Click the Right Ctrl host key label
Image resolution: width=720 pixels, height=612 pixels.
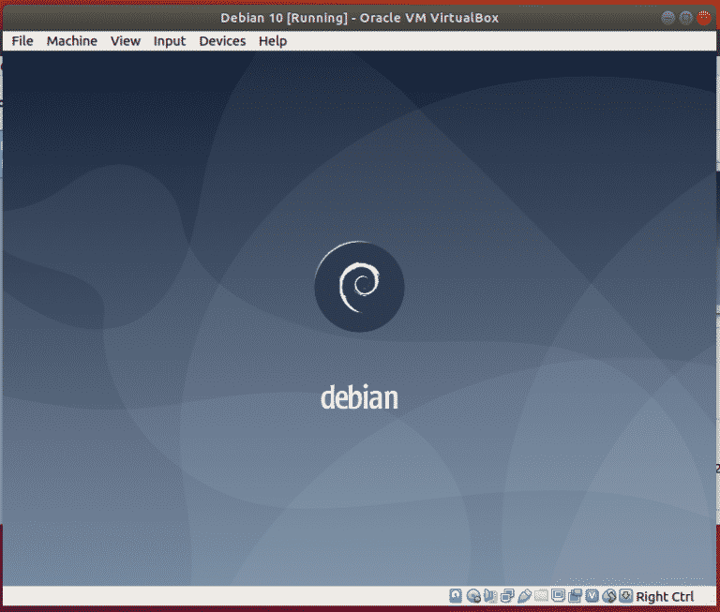[665, 596]
